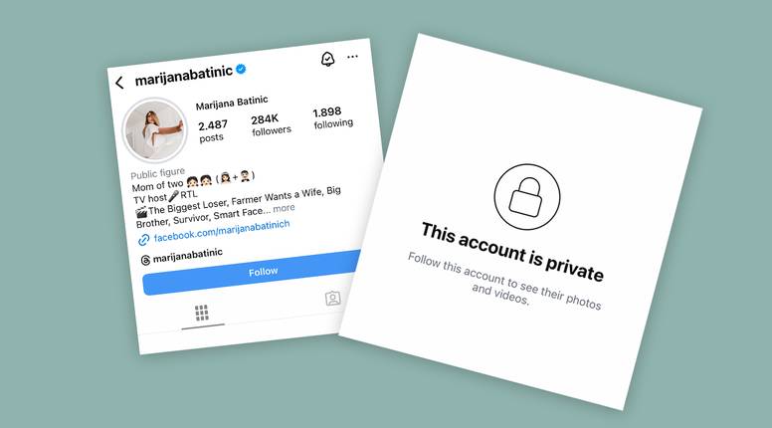Tap the Marijana Batinic display name
The width and height of the screenshot is (772, 428).
click(232, 103)
